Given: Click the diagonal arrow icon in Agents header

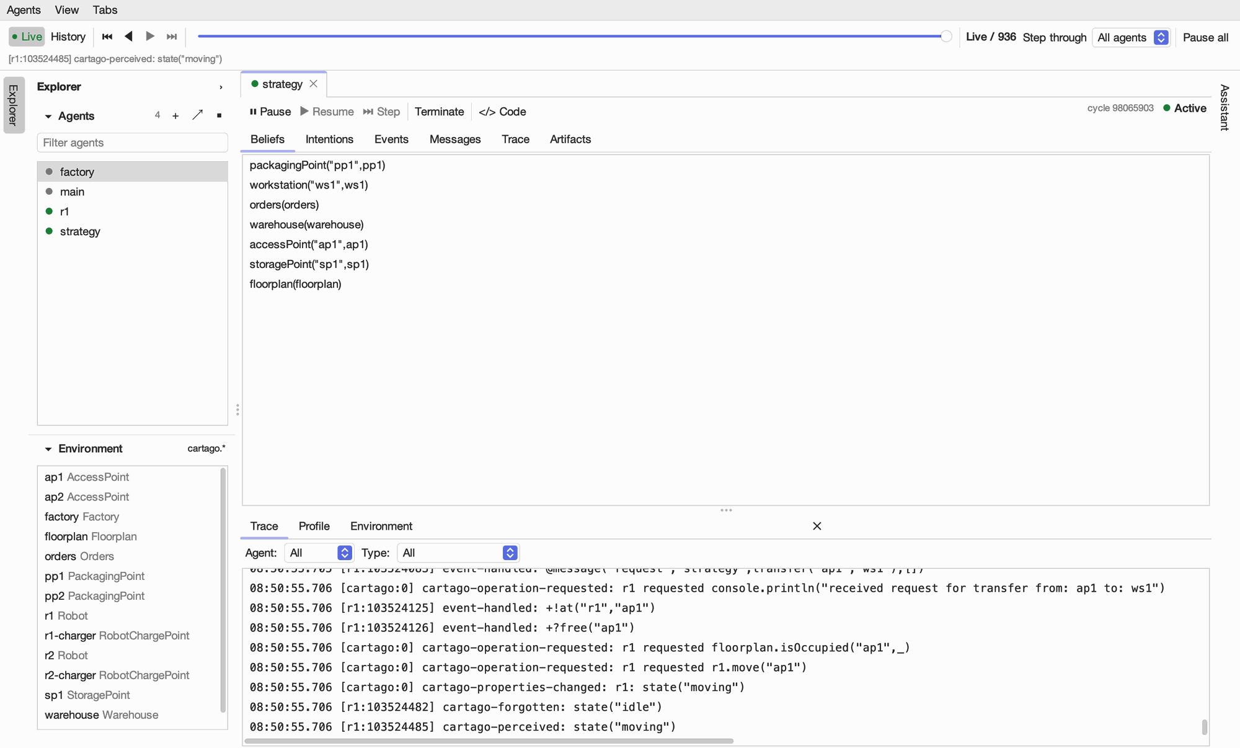Looking at the screenshot, I should pos(197,115).
